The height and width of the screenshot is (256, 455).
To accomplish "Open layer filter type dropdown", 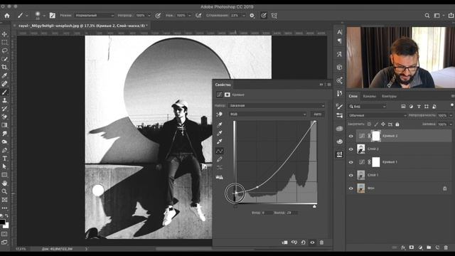I will tap(368, 107).
